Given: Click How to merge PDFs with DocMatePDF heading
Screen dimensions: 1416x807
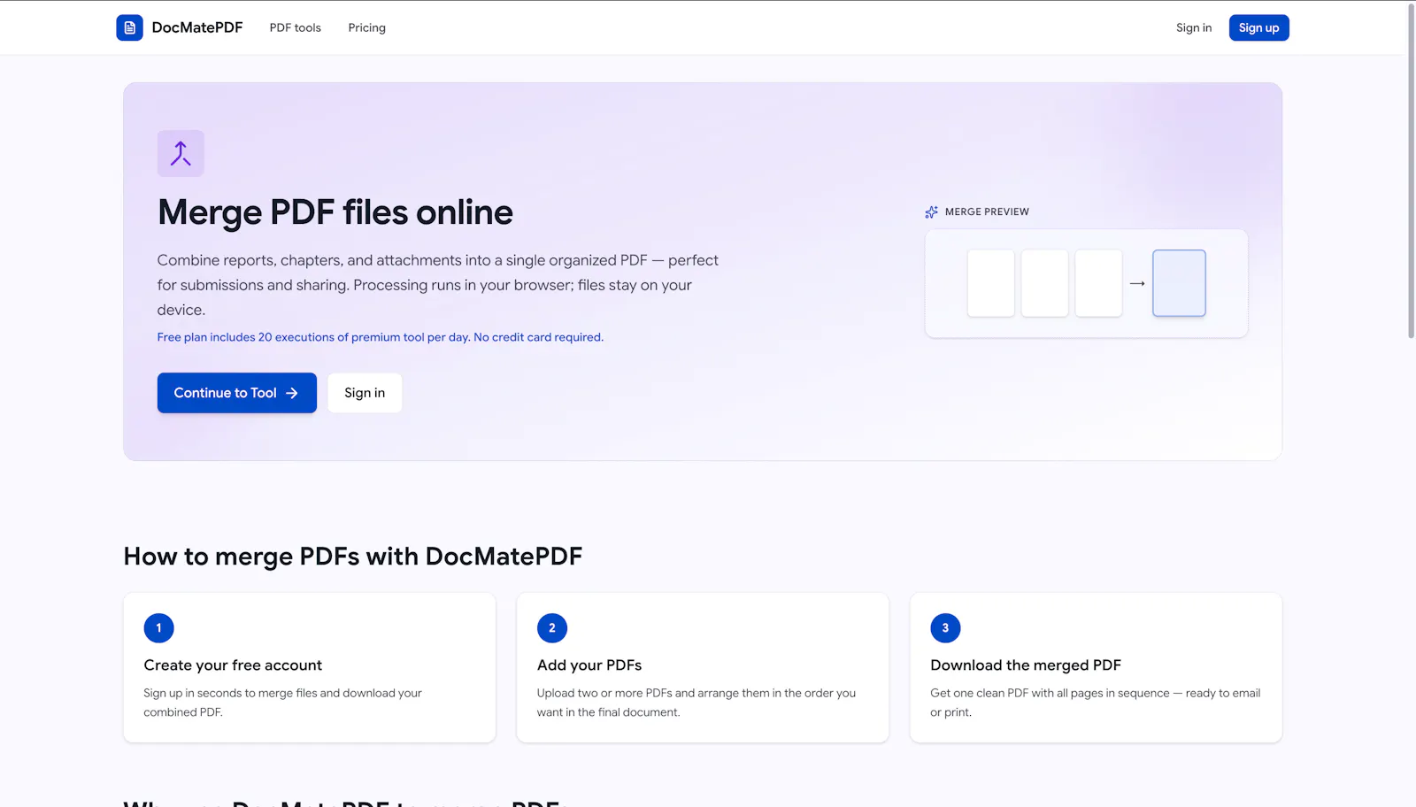Looking at the screenshot, I should 353,557.
